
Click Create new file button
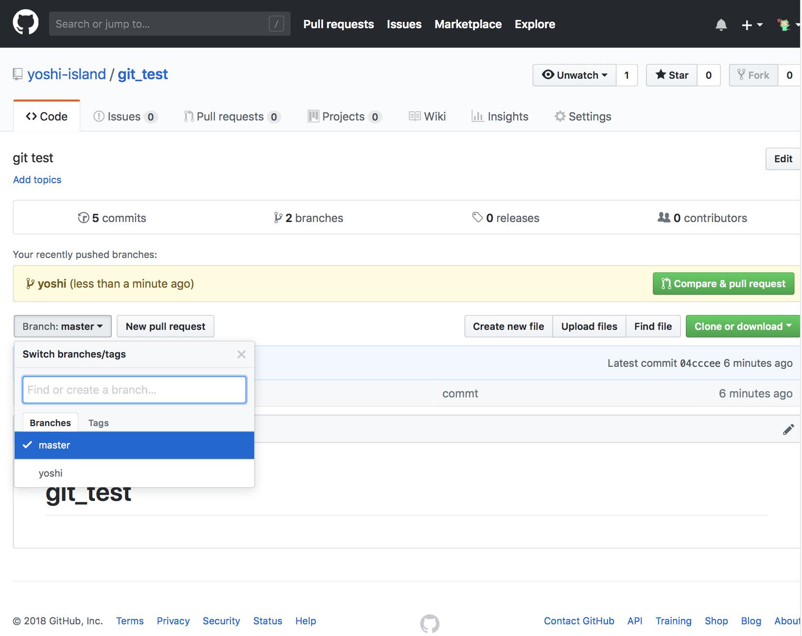tap(508, 327)
